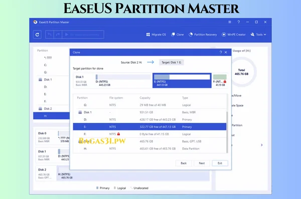Click Disk 1 icon in clone table
This screenshot has height=199, width=301.
80,112
